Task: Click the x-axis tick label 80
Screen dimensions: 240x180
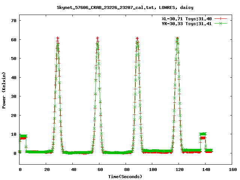Action: pos(127,169)
